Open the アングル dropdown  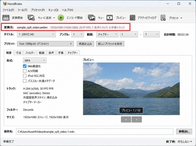coord(78,34)
